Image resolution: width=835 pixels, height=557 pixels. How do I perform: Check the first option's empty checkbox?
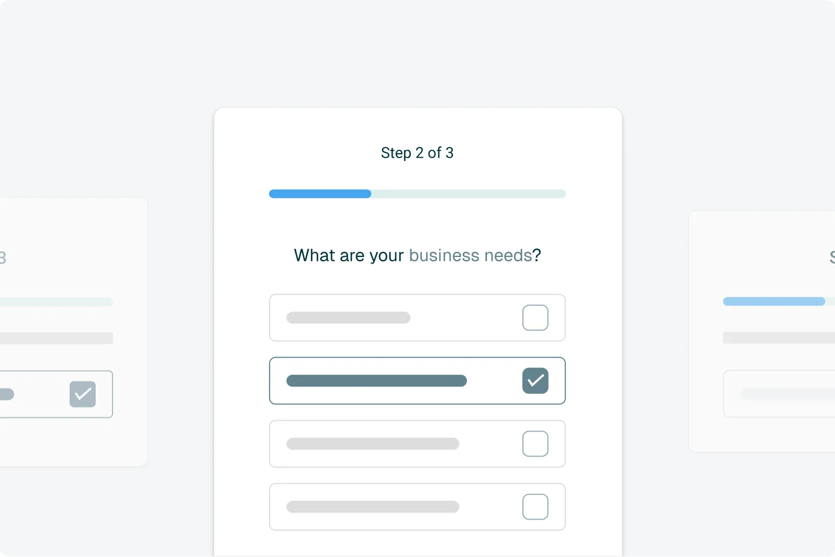click(x=535, y=318)
